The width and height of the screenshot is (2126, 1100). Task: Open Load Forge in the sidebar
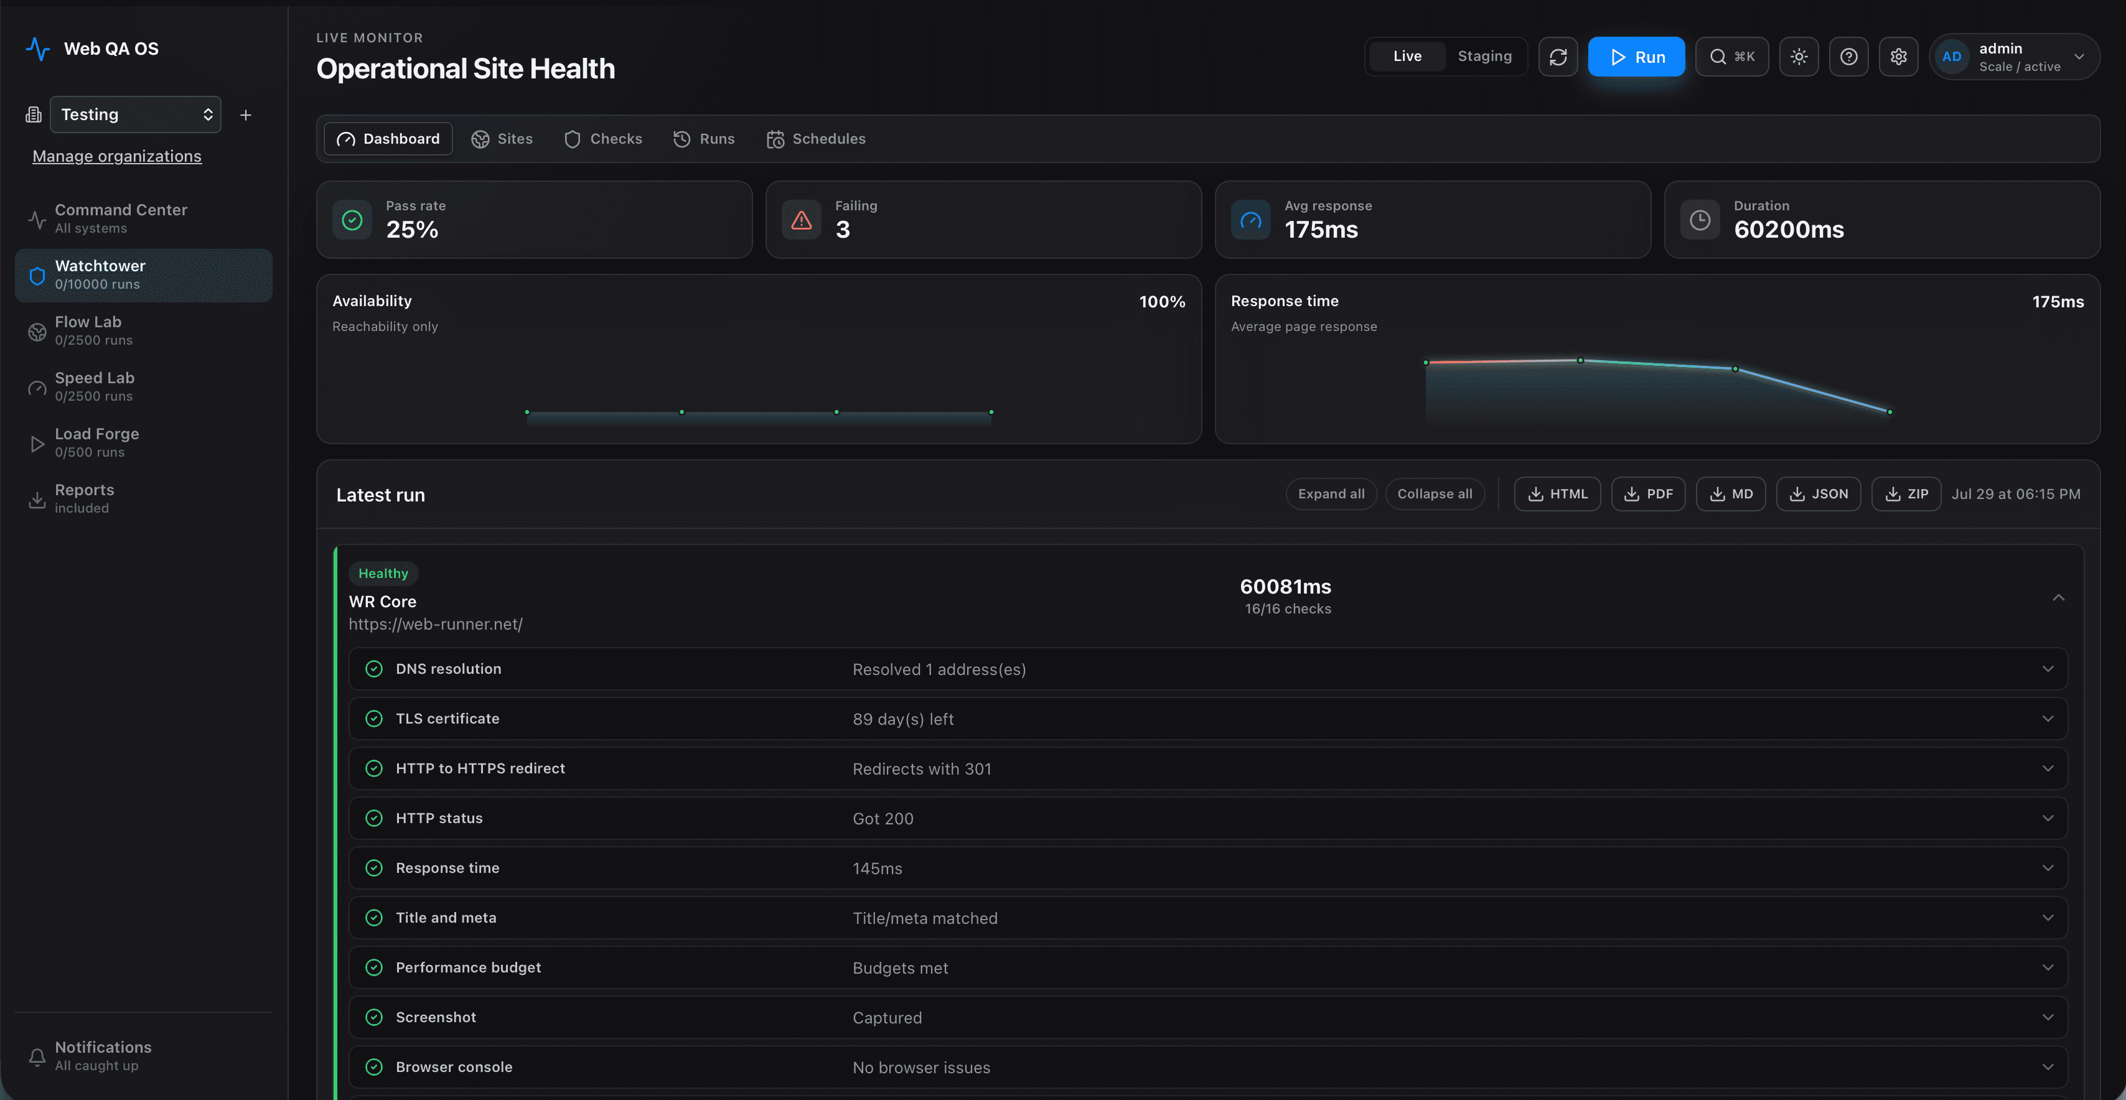pos(144,444)
